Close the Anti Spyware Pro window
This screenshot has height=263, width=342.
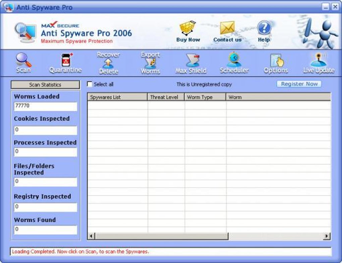pos(335,7)
